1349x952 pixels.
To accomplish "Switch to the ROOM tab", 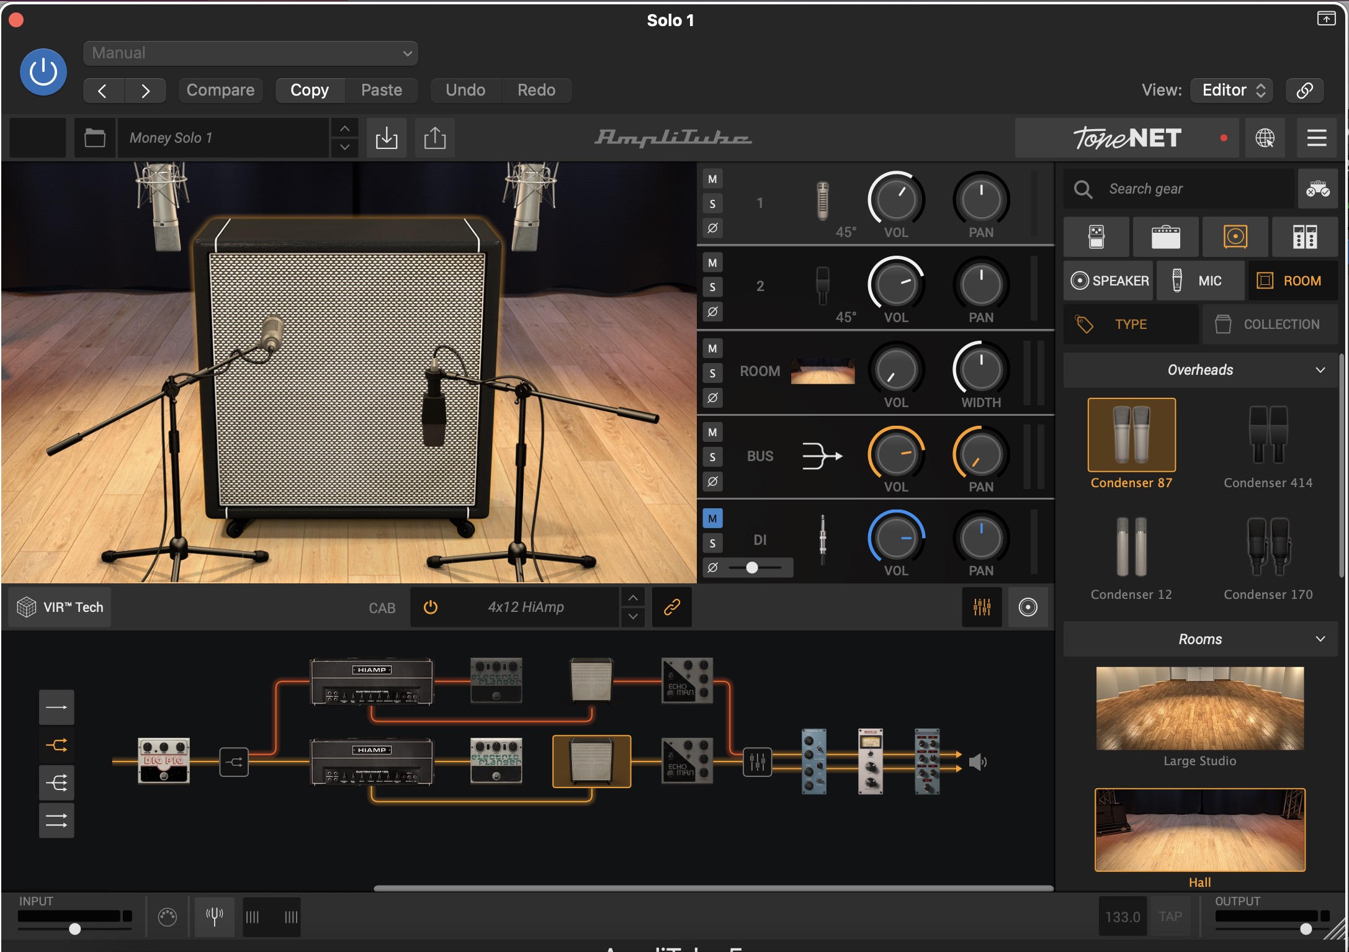I will [1292, 281].
